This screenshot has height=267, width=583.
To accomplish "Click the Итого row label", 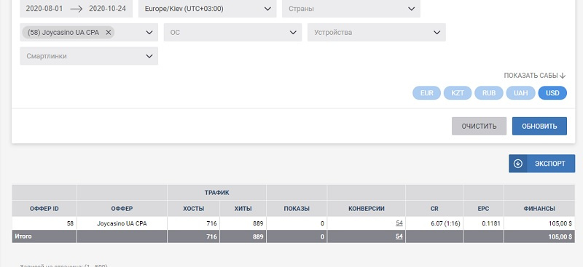I will point(23,236).
